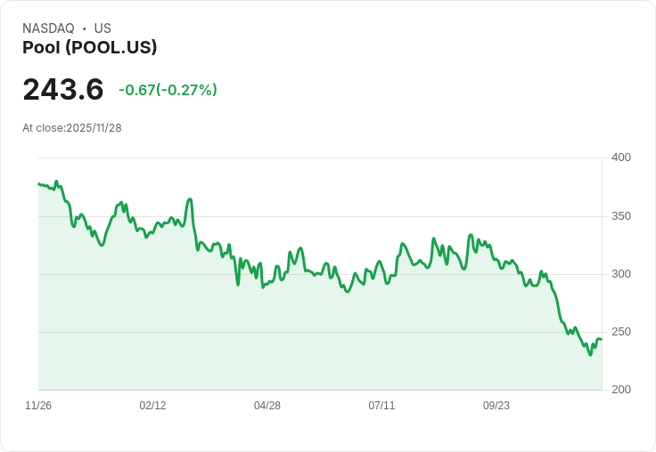
Task: Click the 07/11 date axis label
Action: [x=381, y=406]
